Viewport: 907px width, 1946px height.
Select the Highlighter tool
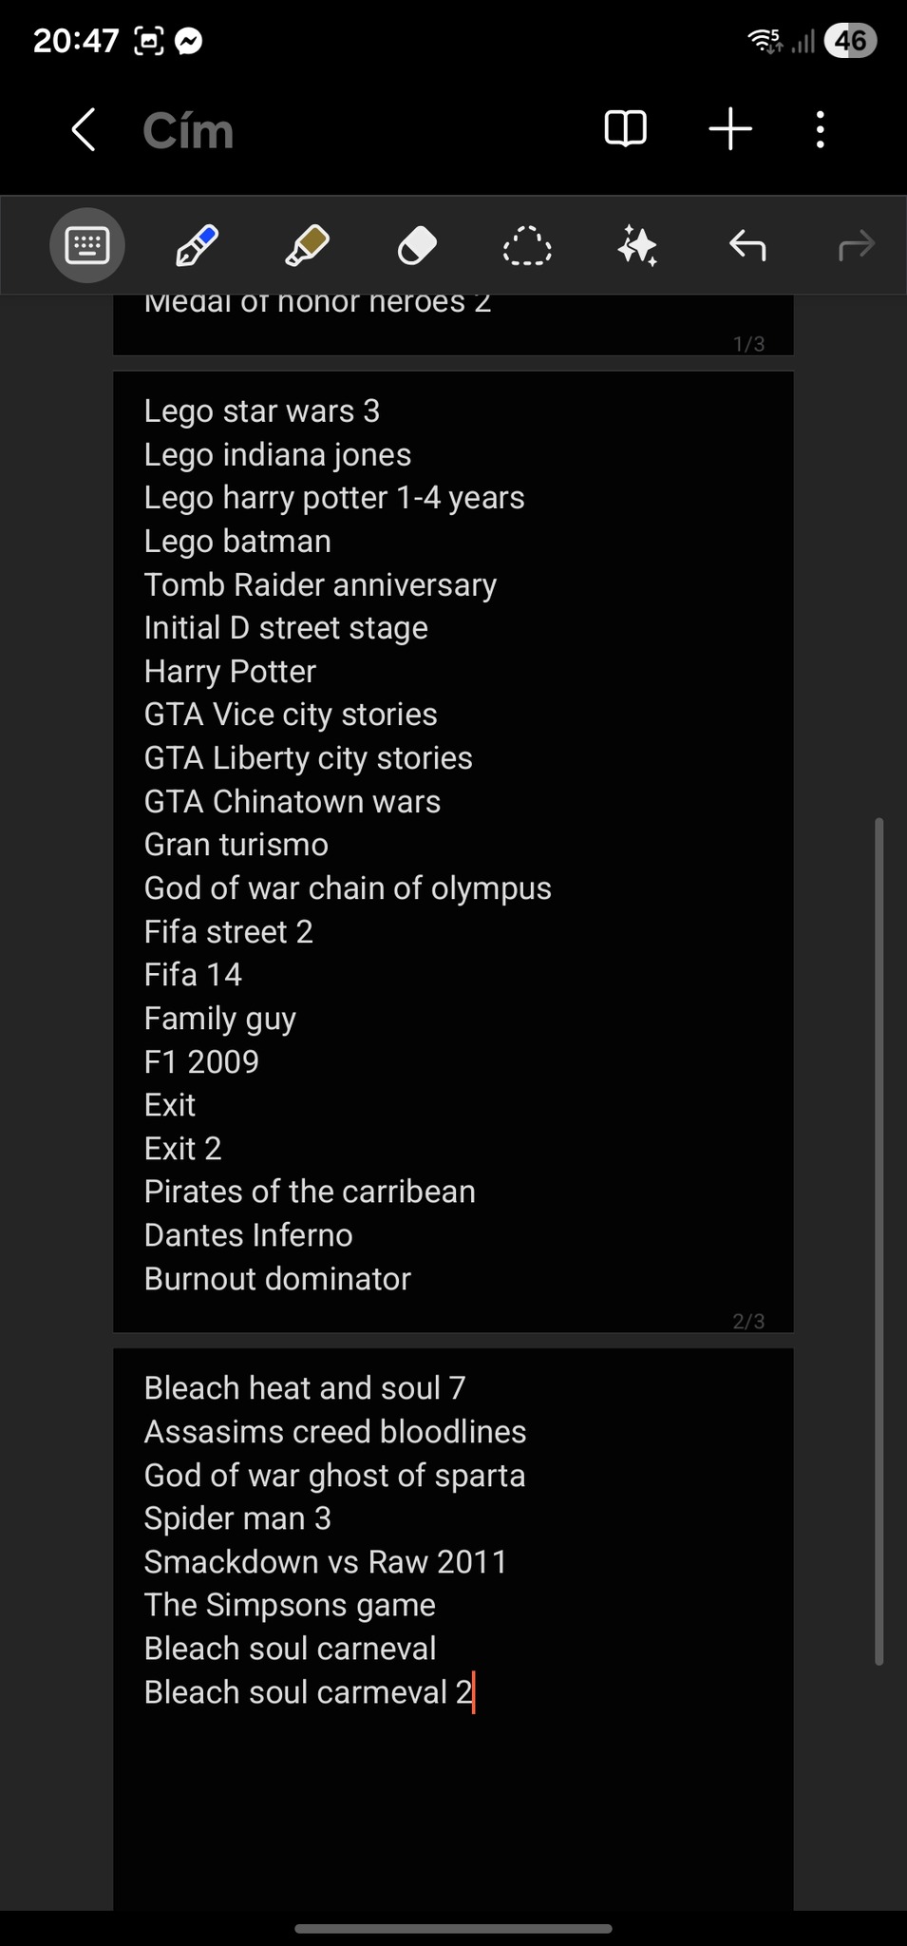(x=307, y=246)
